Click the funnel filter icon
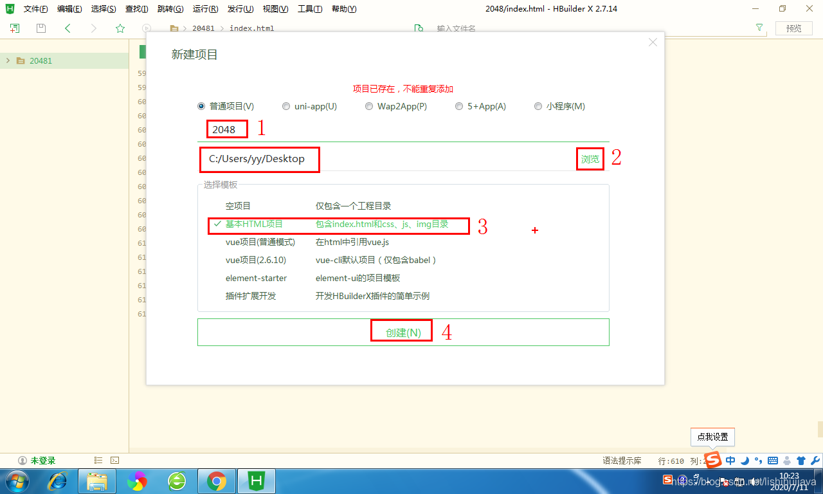 pos(759,28)
